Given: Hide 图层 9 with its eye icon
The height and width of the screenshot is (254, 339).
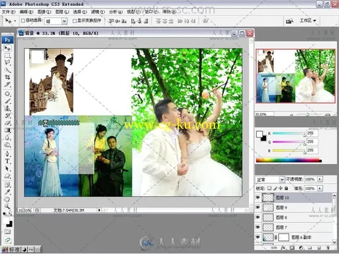Looking at the screenshot, I should point(258,207).
